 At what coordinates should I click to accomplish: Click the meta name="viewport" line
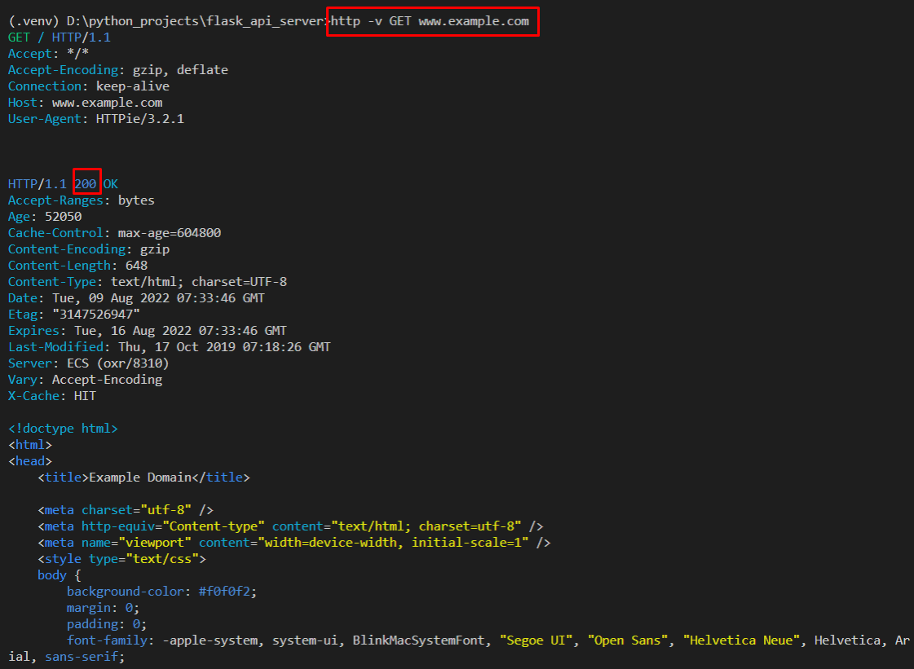(294, 544)
